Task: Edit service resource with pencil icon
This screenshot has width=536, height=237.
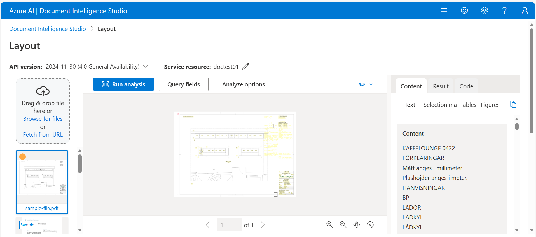Action: coord(245,66)
